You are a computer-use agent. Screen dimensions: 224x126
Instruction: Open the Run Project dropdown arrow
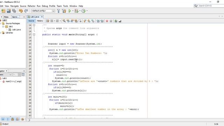pos(73,11)
